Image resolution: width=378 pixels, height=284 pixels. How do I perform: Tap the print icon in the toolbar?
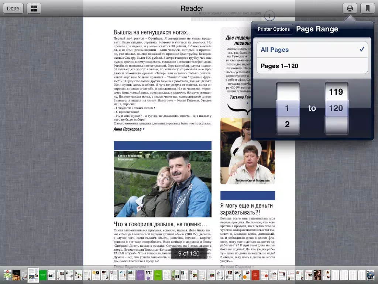pyautogui.click(x=350, y=9)
